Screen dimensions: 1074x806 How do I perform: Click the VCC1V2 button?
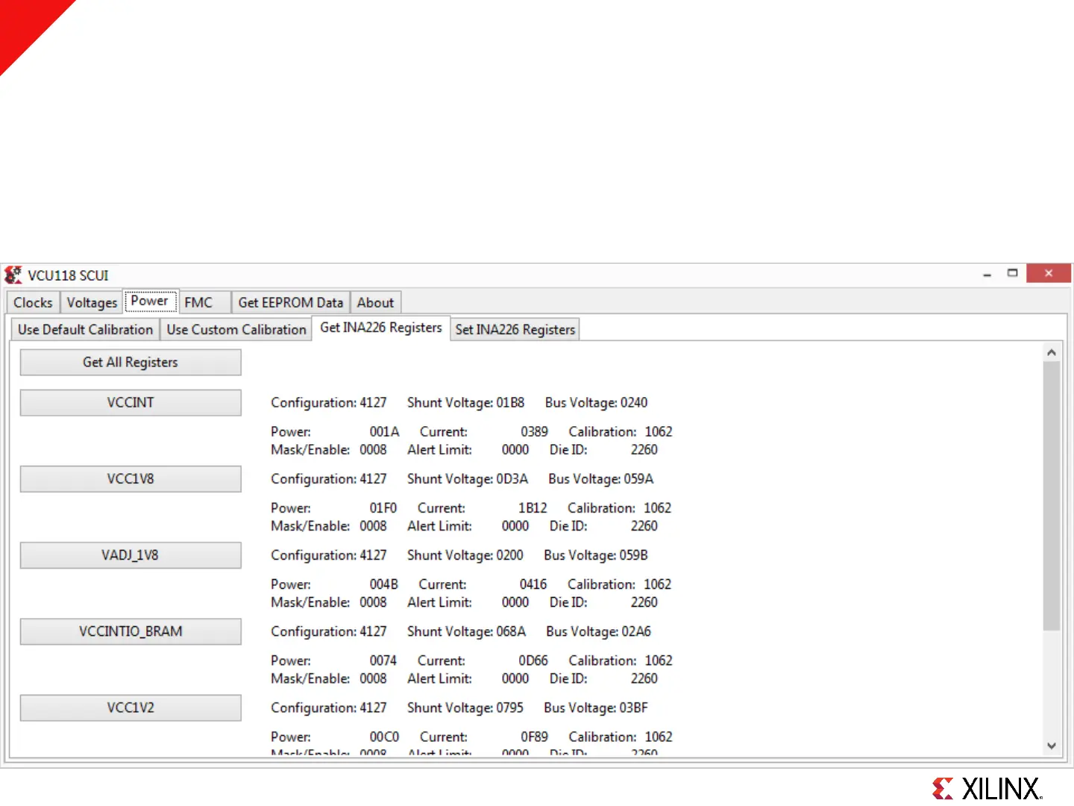coord(131,707)
